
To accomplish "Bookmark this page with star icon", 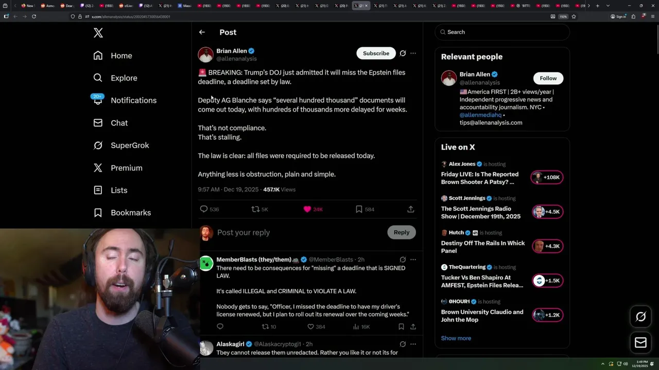I will pyautogui.click(x=574, y=16).
